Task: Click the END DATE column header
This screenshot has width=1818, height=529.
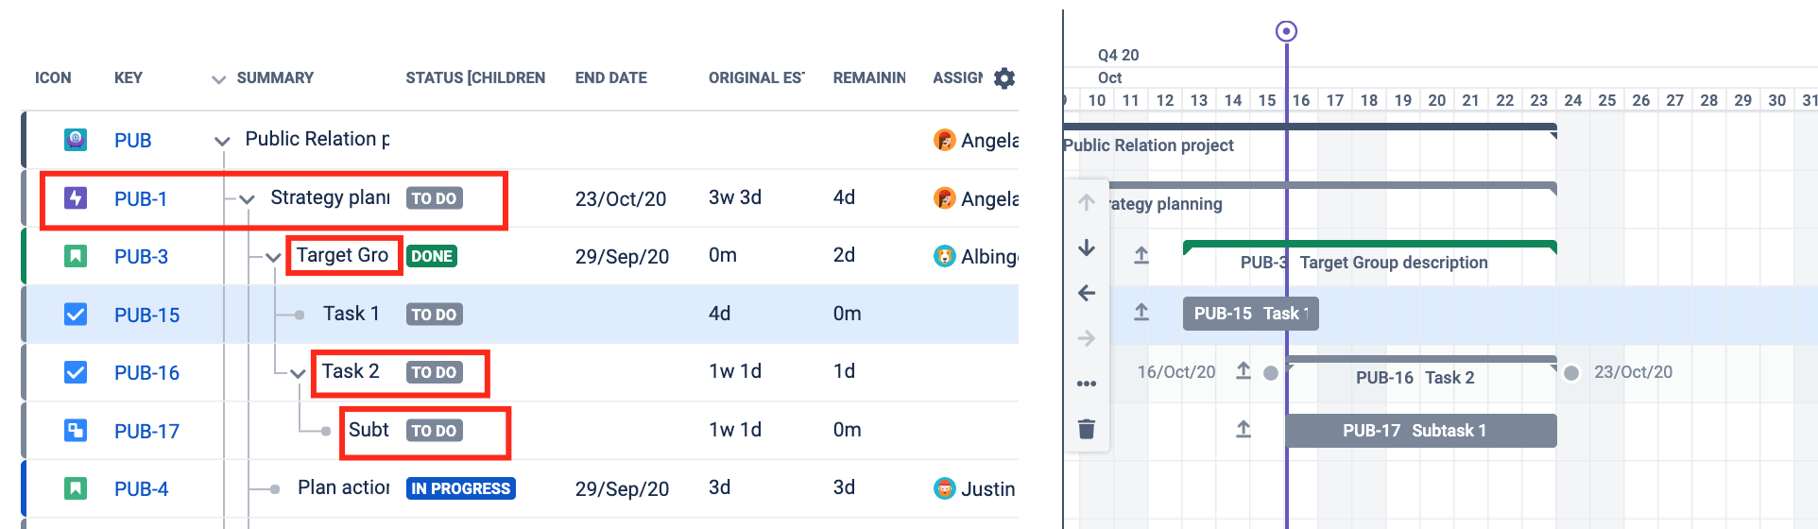Action: point(611,77)
